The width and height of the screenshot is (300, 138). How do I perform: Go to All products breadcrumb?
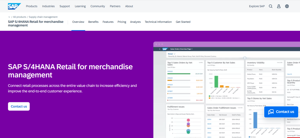(20, 17)
